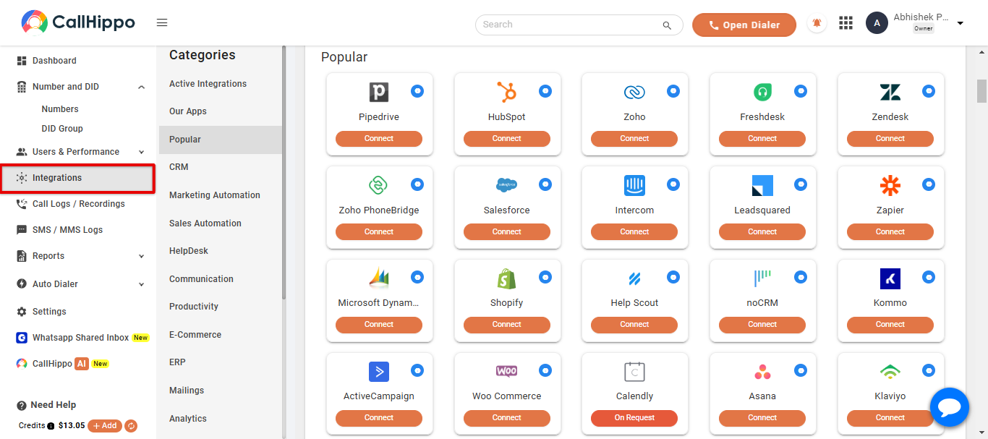Toggle the hamburger sidebar menu

162,23
